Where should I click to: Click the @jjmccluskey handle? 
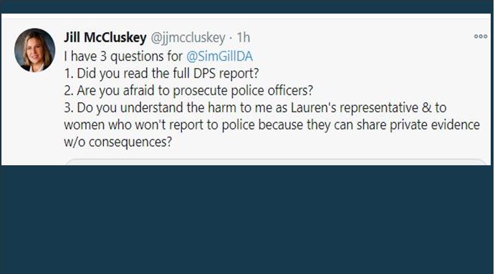coord(188,38)
